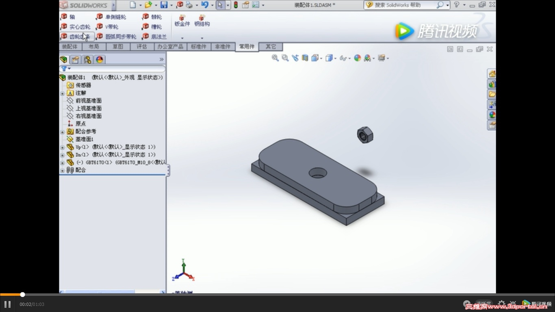
Task: Save the assembly with the floppy disk icon
Action: coord(164,5)
